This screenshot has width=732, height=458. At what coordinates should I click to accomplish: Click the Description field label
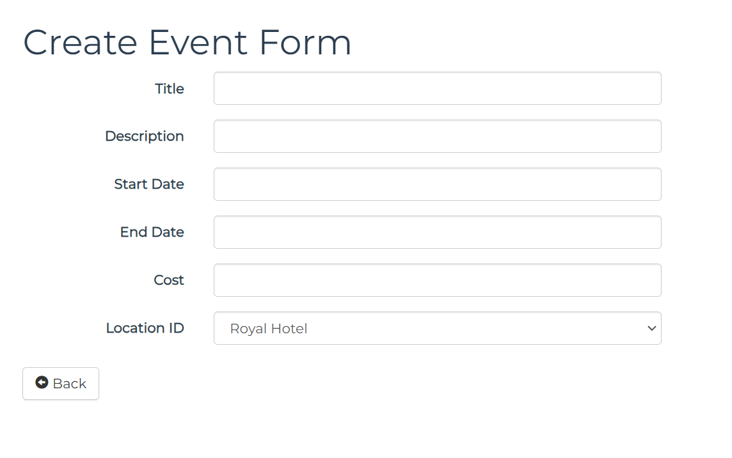coord(144,136)
